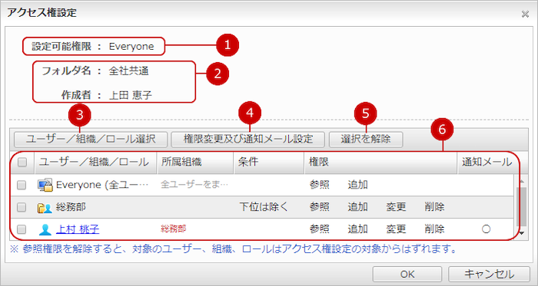Open ユーザー/組織/ロール選択 button

(x=91, y=140)
